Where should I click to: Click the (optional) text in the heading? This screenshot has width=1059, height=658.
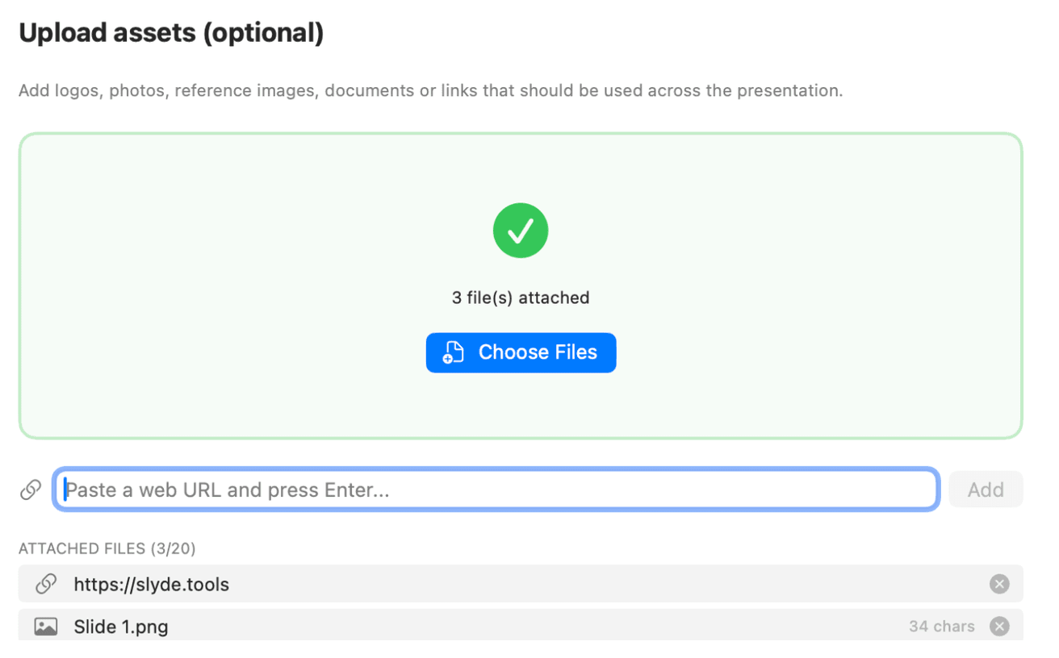(x=263, y=33)
